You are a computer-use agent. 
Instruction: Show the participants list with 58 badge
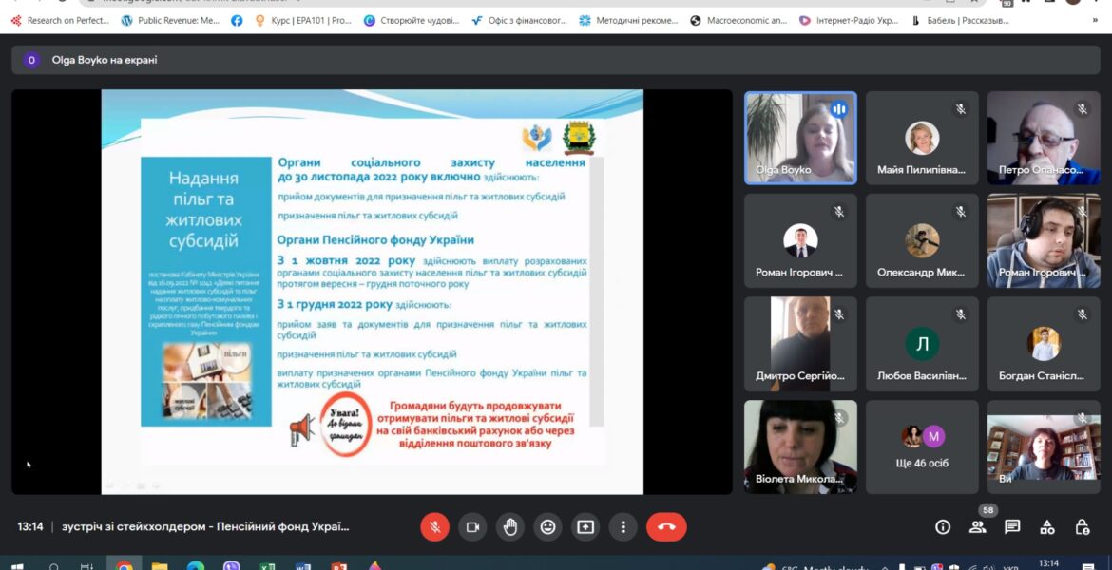[978, 525]
